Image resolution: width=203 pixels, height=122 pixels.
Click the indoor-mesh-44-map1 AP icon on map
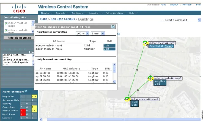127,99
